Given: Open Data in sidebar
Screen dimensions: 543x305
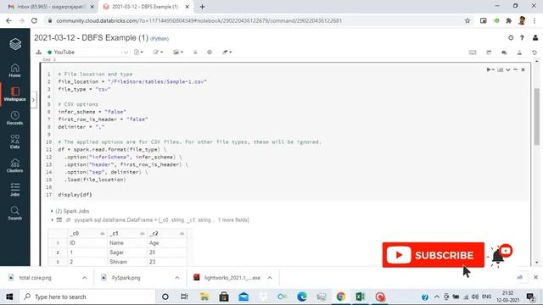Looking at the screenshot, I should [x=15, y=141].
